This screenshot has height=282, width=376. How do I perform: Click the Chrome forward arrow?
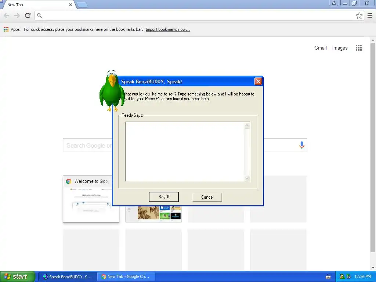pyautogui.click(x=17, y=15)
